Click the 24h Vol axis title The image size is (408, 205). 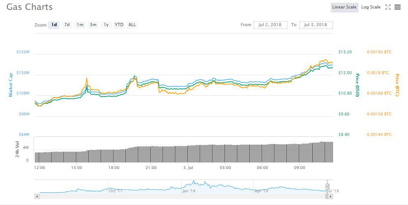coord(17,150)
